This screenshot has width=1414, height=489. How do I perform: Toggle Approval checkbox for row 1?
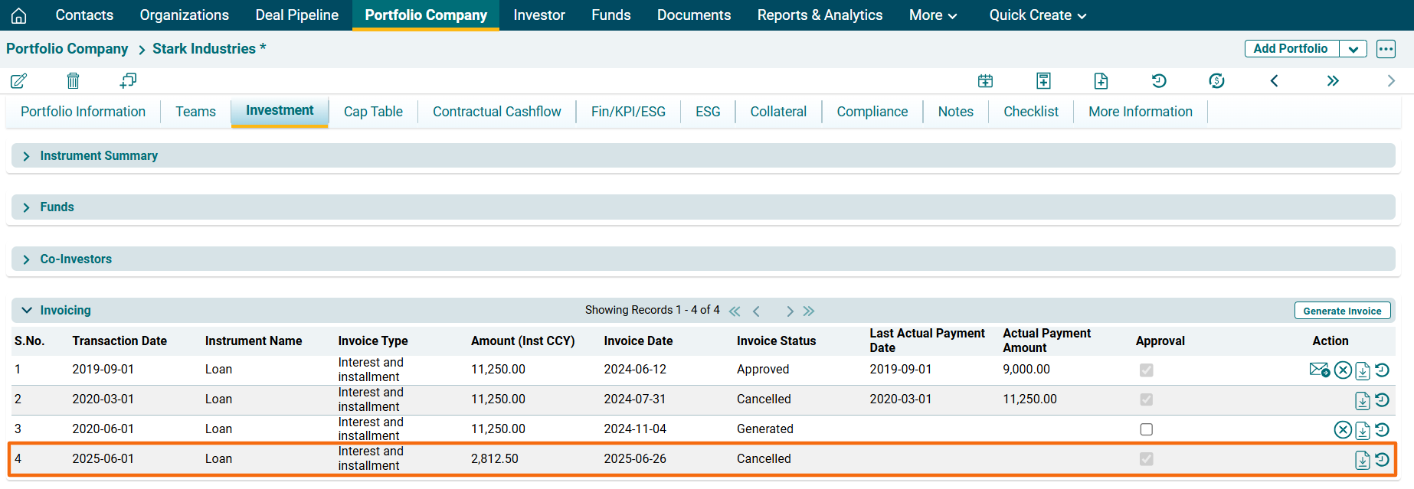[x=1146, y=370]
